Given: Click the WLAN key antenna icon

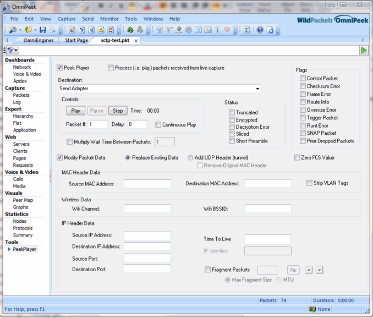Looking at the screenshot, I should pos(217,30).
